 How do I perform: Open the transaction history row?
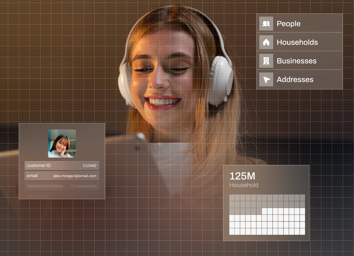click(62, 186)
